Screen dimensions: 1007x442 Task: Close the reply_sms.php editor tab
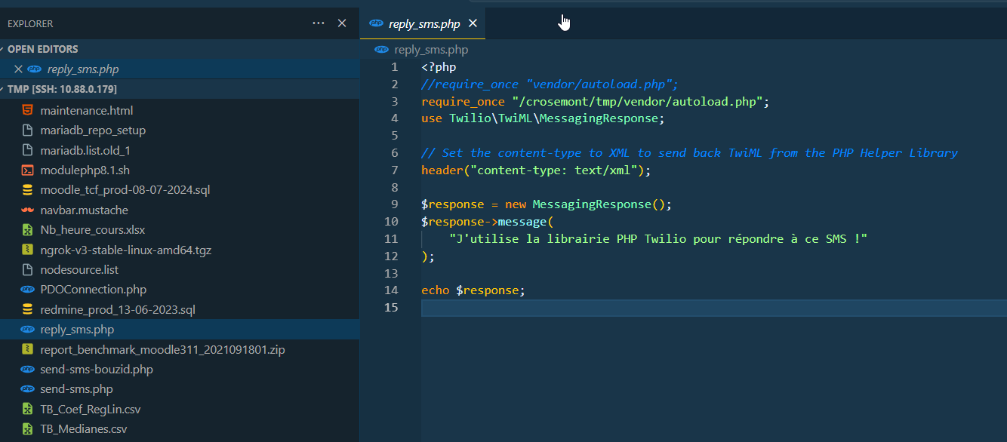click(x=473, y=23)
